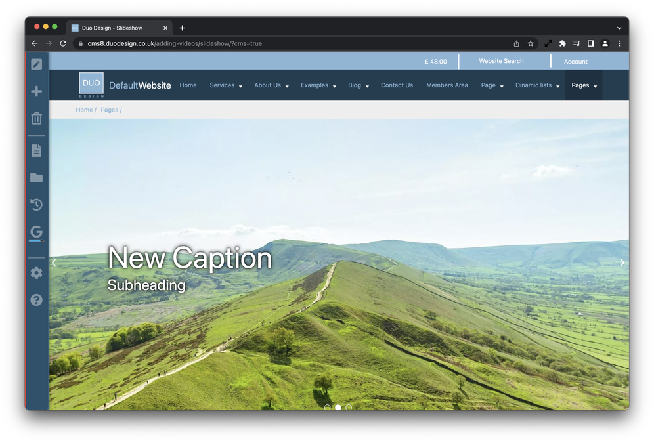
Task: Click the trash delete icon in sidebar
Action: click(x=37, y=118)
